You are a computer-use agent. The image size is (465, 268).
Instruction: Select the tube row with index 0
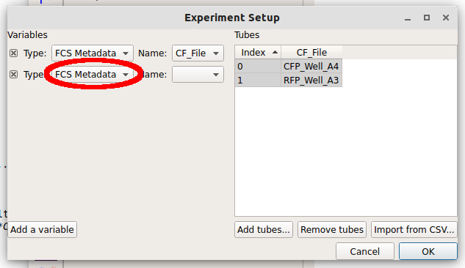[258, 66]
